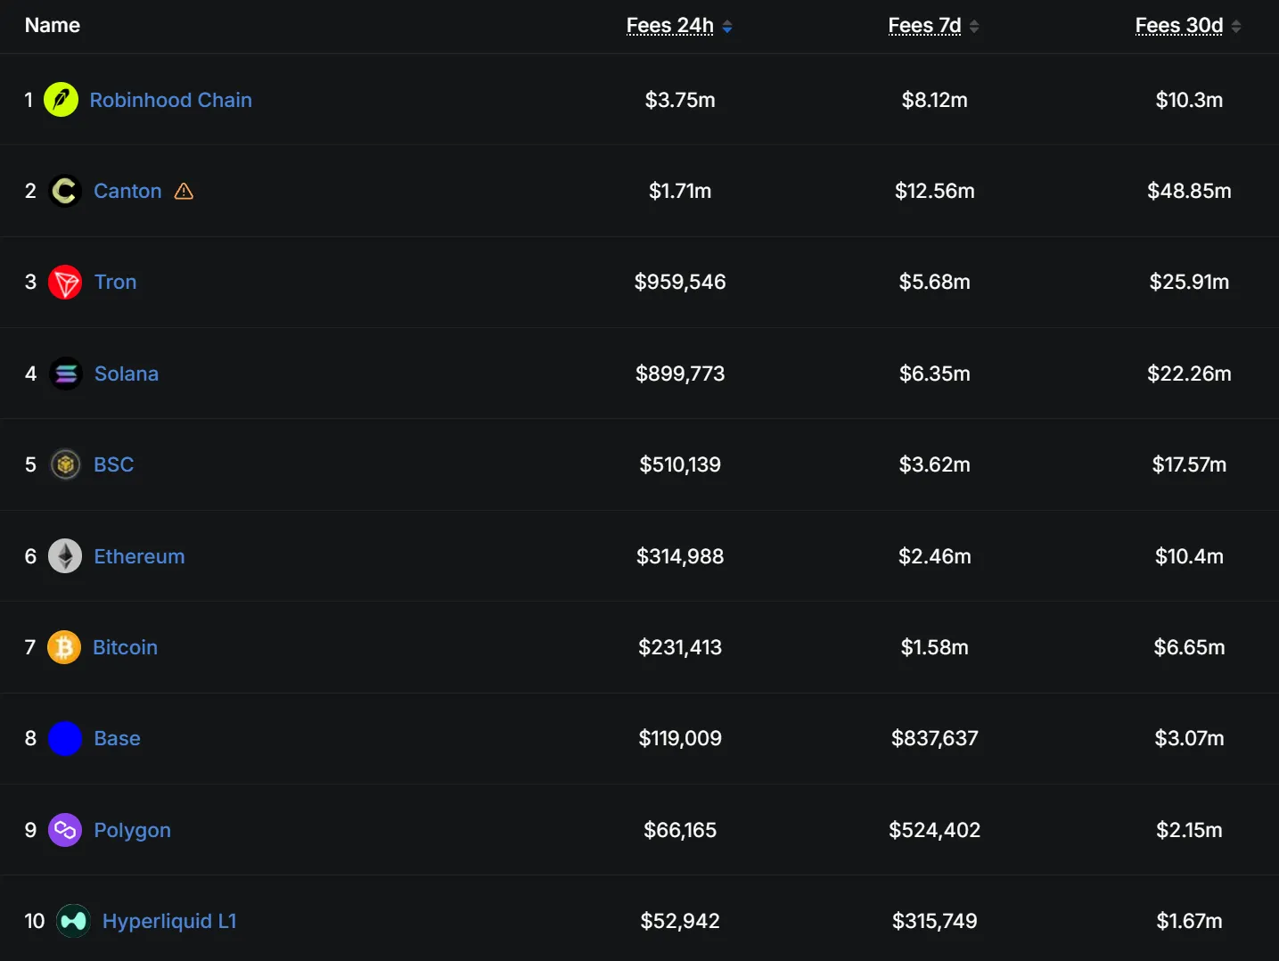Image resolution: width=1279 pixels, height=961 pixels.
Task: Select the $52,942 Hyperliquid 24h value
Action: tap(680, 921)
